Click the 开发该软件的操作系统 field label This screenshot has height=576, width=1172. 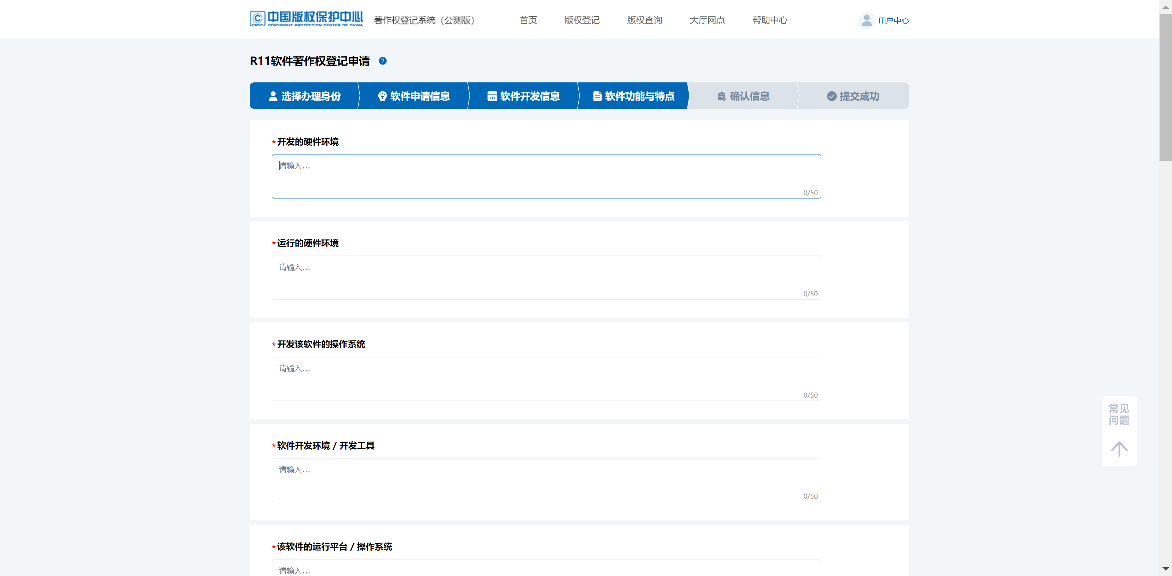[321, 345]
